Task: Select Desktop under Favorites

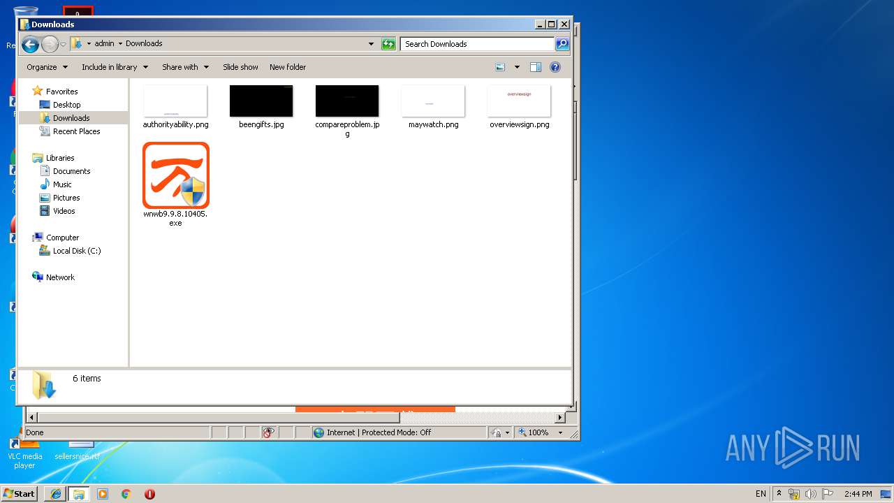Action: pyautogui.click(x=66, y=105)
